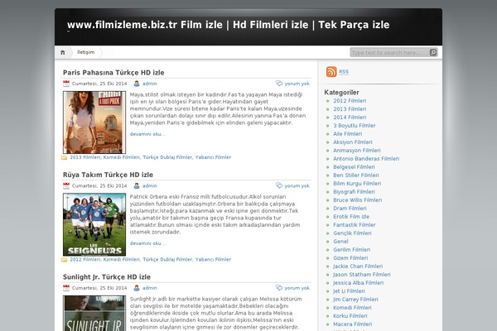Open 3 Boyutlu Filmler category
497x331 pixels.
click(355, 126)
